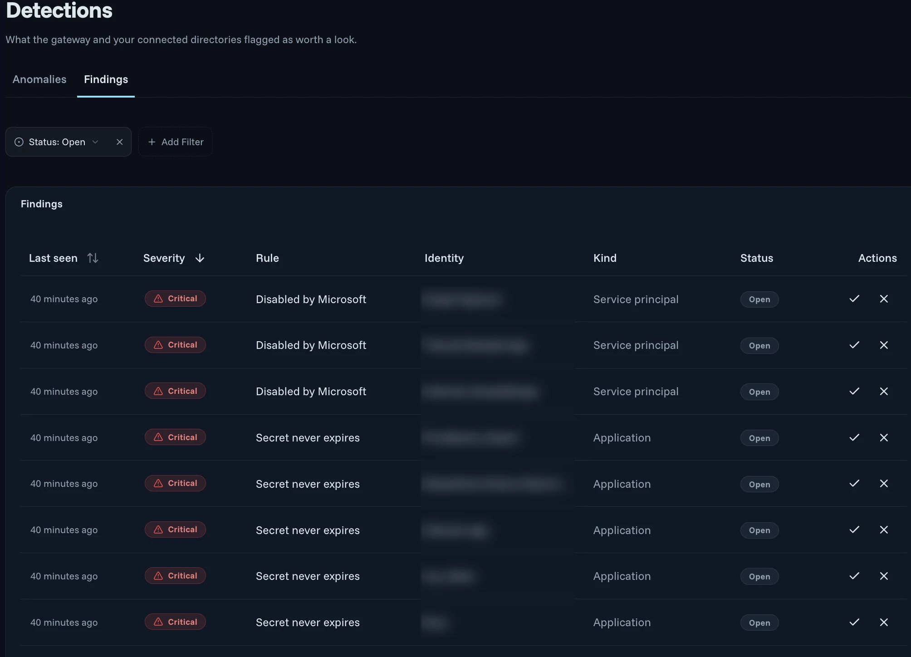
Task: Click the Rule column header
Action: click(267, 258)
